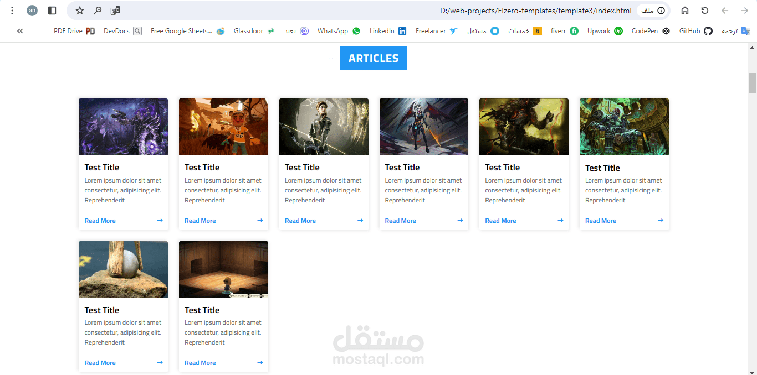Click the arrow icon in stone ball card
The width and height of the screenshot is (757, 375).
click(160, 362)
